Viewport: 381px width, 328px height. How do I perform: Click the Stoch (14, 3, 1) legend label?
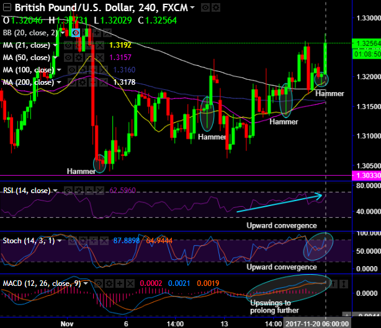pyautogui.click(x=29, y=241)
